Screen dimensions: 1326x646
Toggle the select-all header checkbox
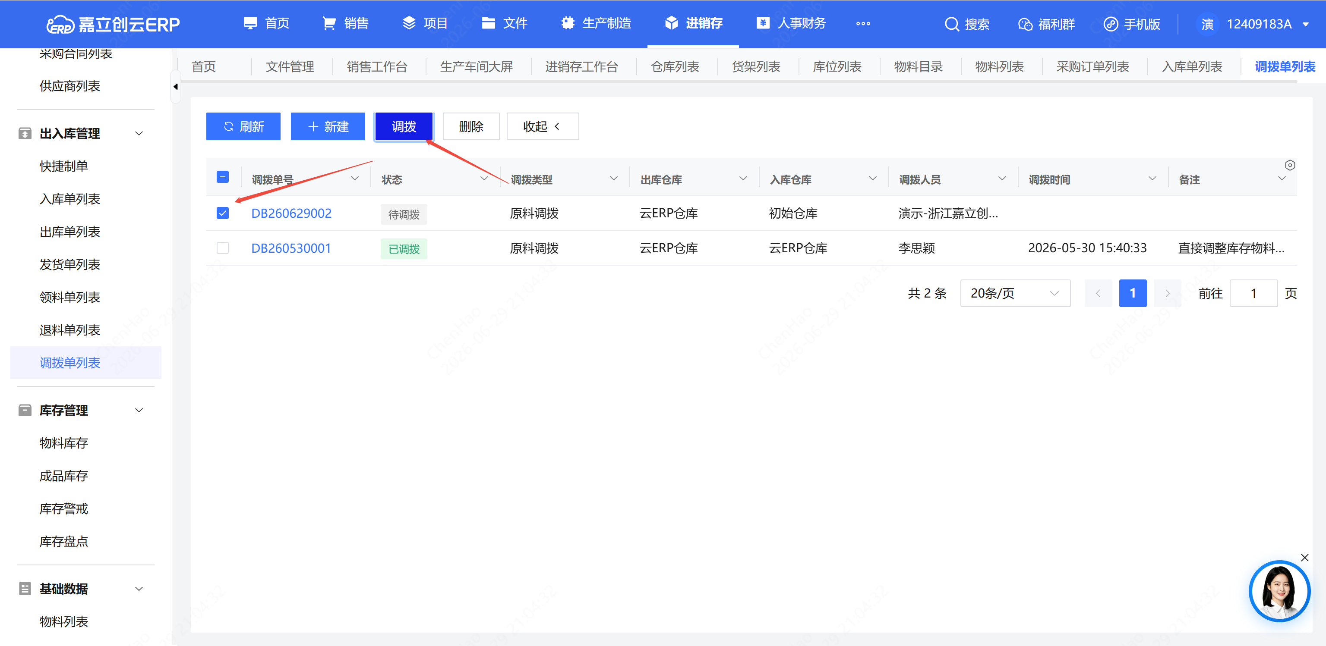point(222,177)
